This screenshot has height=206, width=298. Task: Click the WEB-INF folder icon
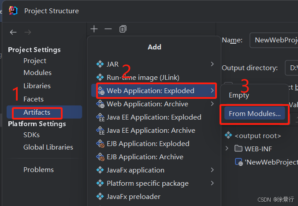click(x=238, y=148)
